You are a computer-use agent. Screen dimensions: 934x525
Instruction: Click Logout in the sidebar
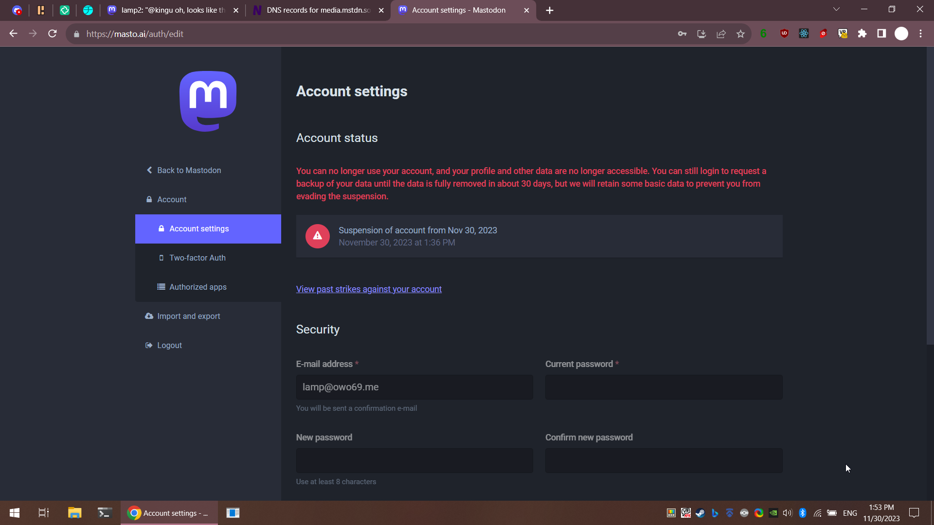(x=169, y=345)
